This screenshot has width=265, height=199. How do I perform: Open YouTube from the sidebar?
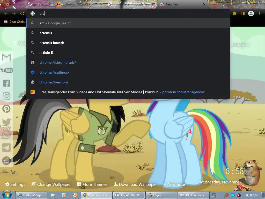coord(6,70)
